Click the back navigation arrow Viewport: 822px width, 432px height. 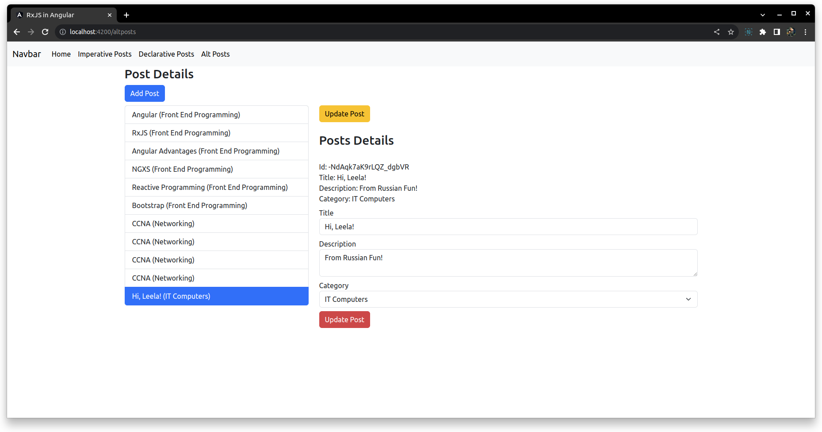click(x=16, y=32)
